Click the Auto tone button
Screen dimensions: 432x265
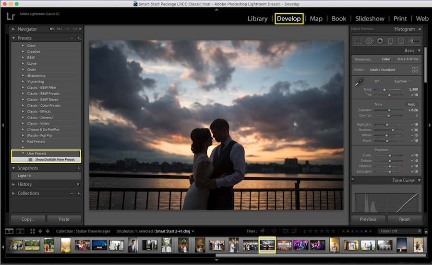pos(411,104)
